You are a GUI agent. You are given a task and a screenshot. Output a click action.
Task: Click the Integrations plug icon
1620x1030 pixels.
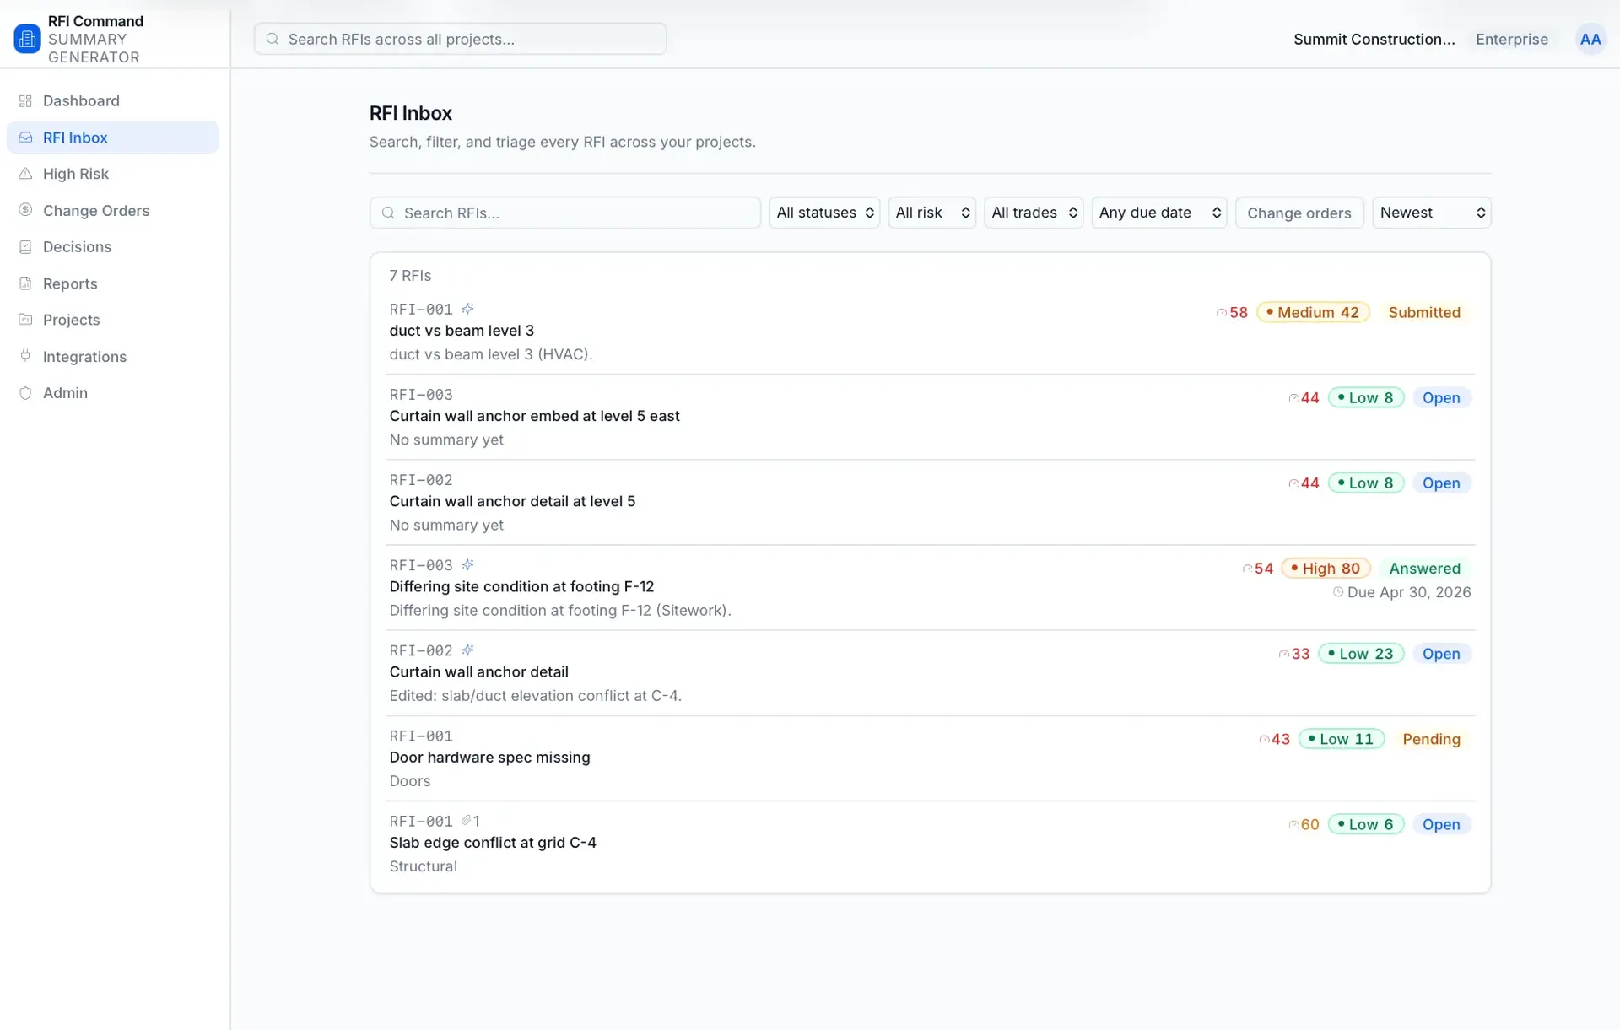[x=25, y=356]
